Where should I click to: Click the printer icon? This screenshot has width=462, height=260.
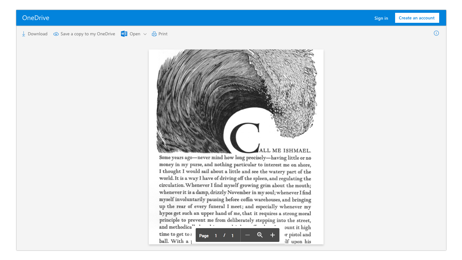154,34
